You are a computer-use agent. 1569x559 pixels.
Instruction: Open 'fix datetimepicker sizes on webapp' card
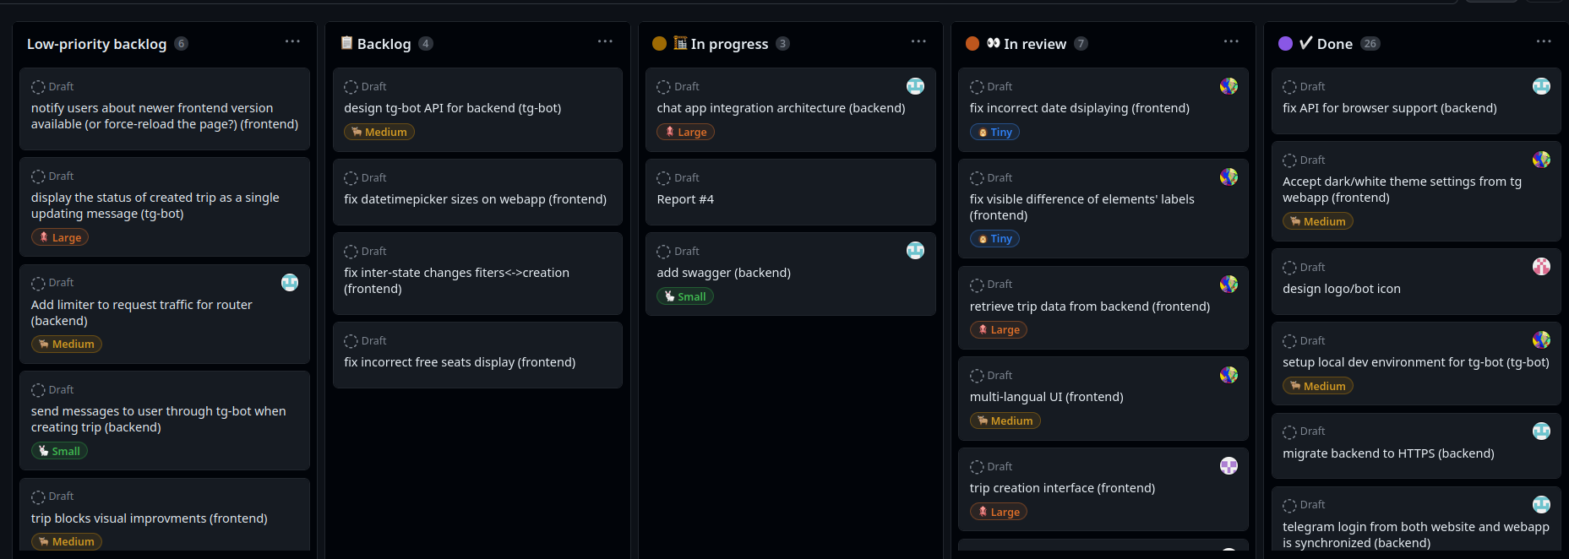click(475, 199)
